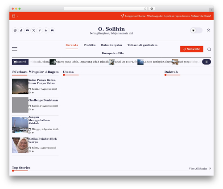Image resolution: width=223 pixels, height=189 pixels.
Task: Click the Milky Way thumbnail of Sains Punya Batas
Action: 20,86
